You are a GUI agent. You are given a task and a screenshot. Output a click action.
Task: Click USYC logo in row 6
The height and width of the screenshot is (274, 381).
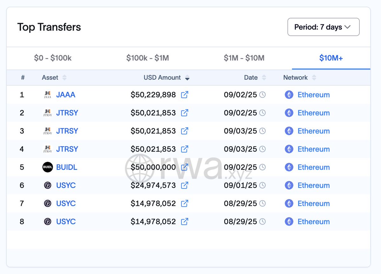pyautogui.click(x=48, y=185)
